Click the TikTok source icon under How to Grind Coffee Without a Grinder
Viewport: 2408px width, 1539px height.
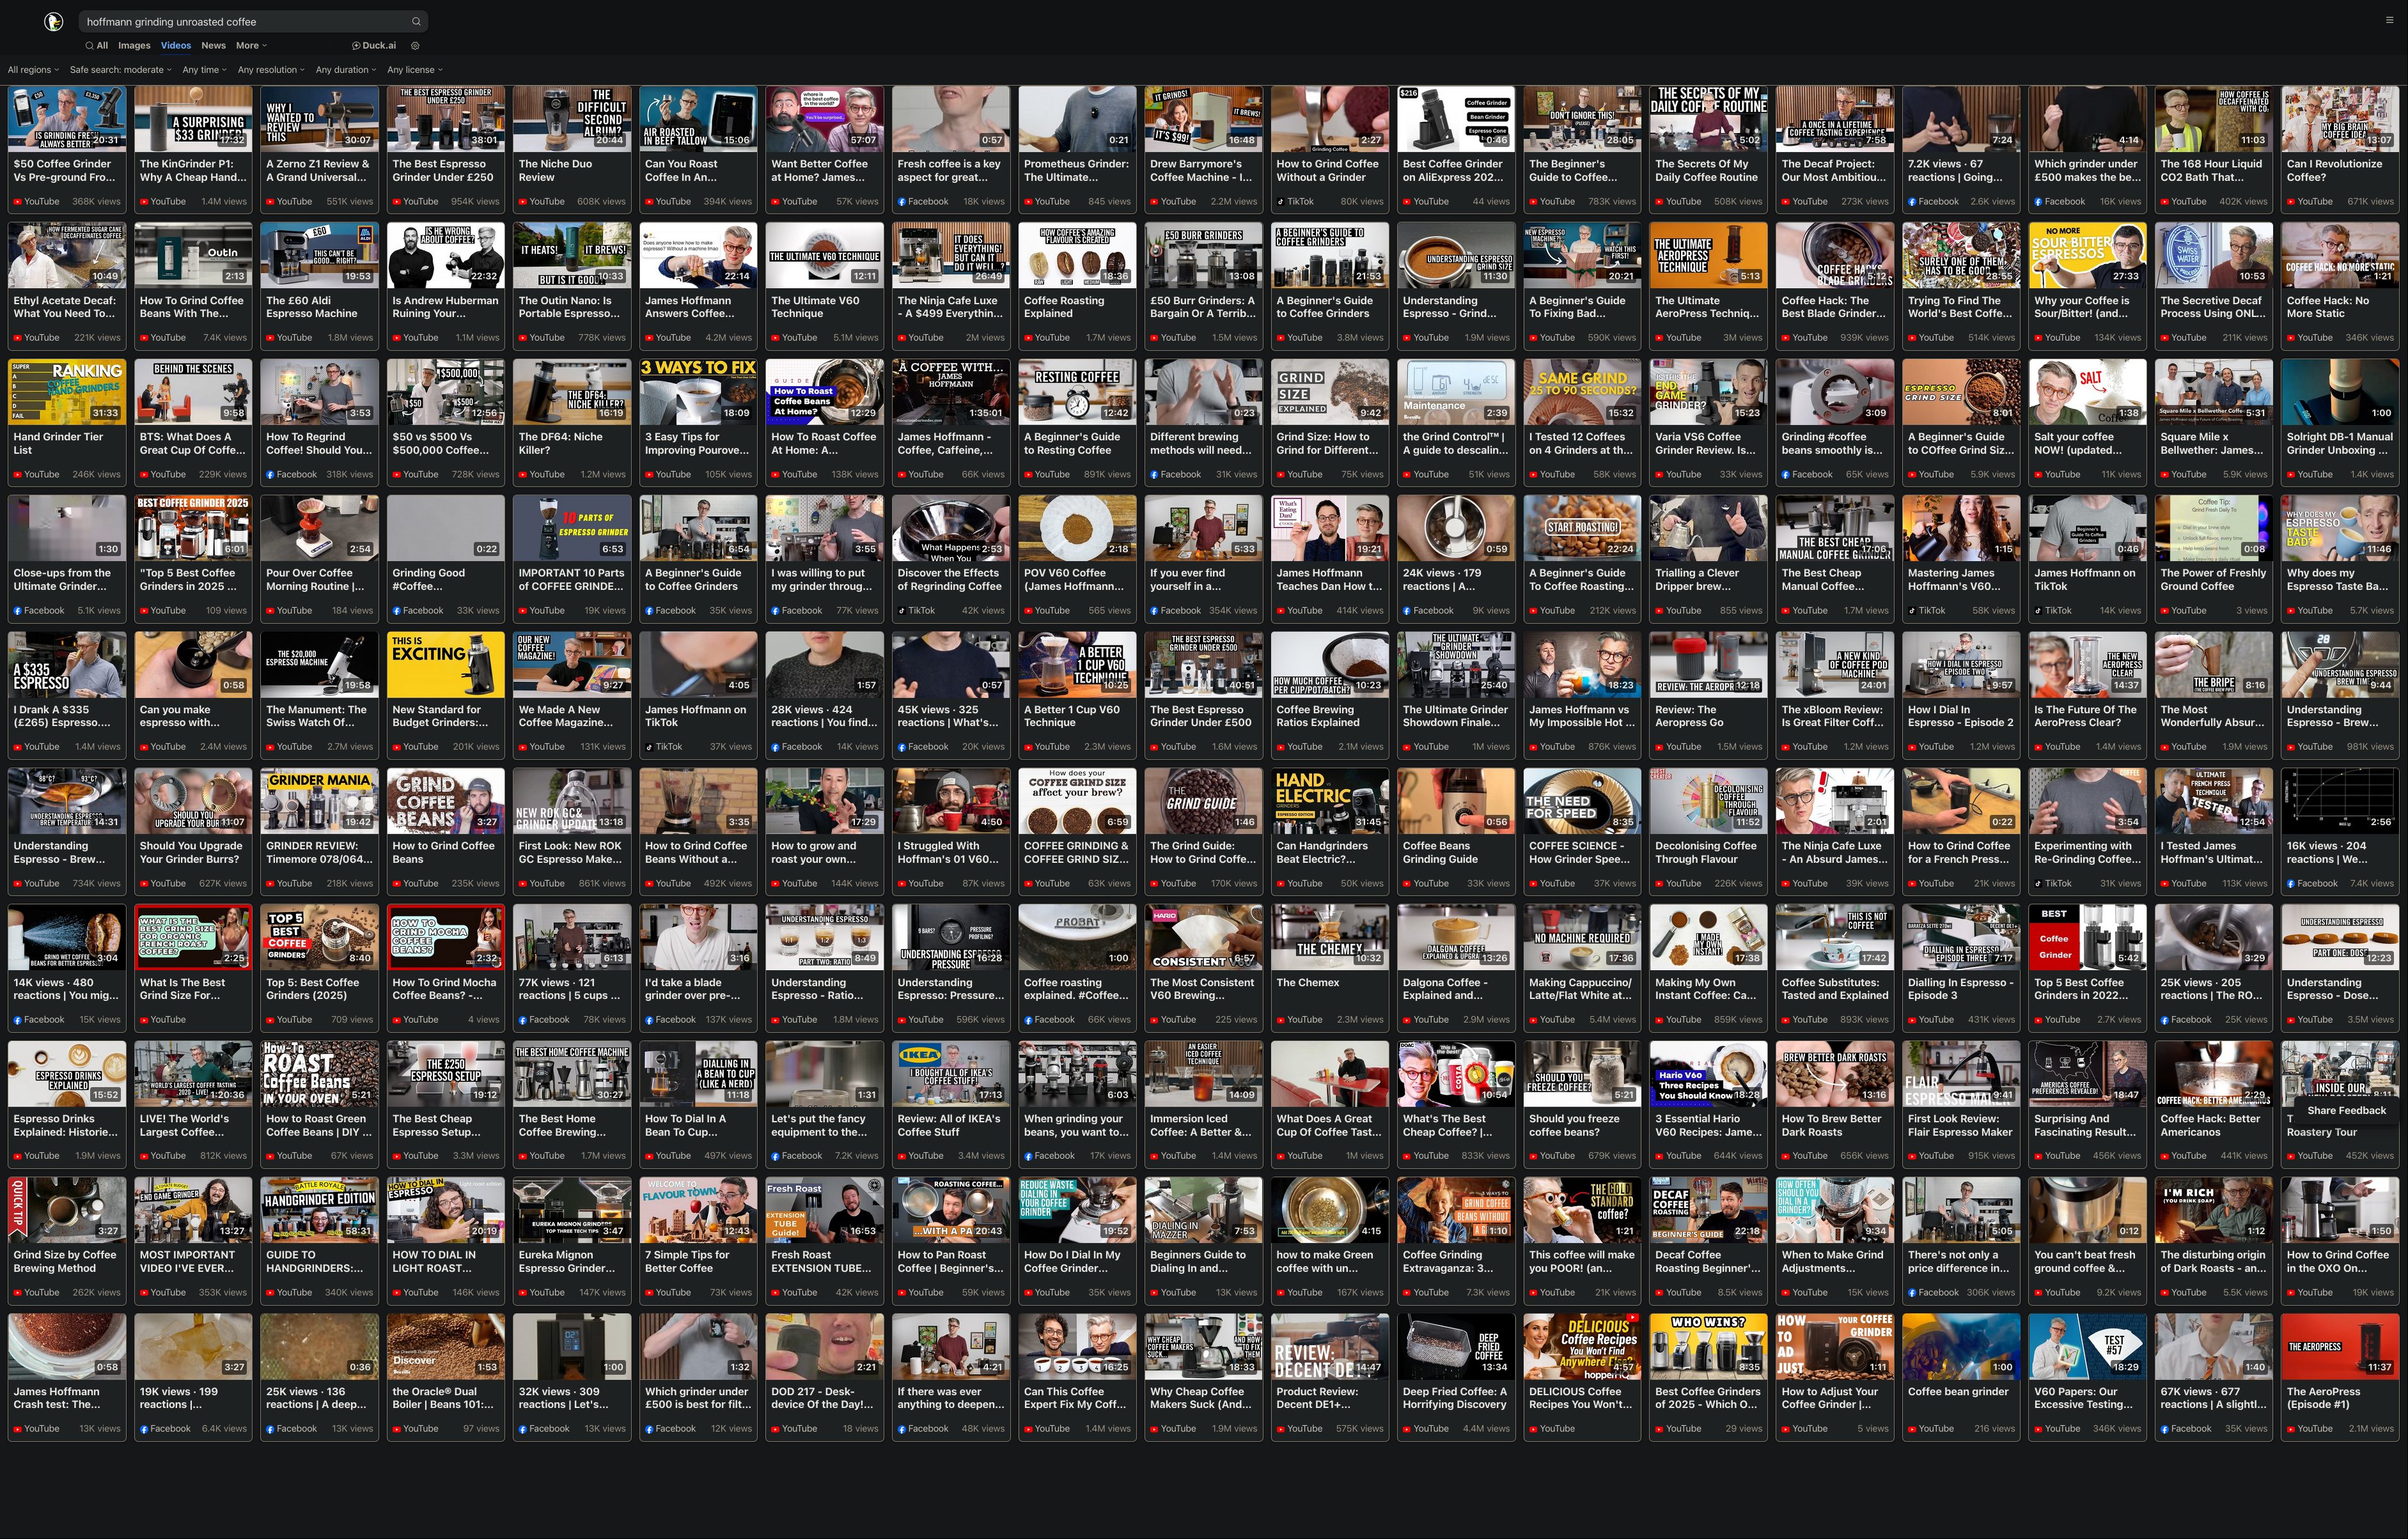pyautogui.click(x=1280, y=202)
